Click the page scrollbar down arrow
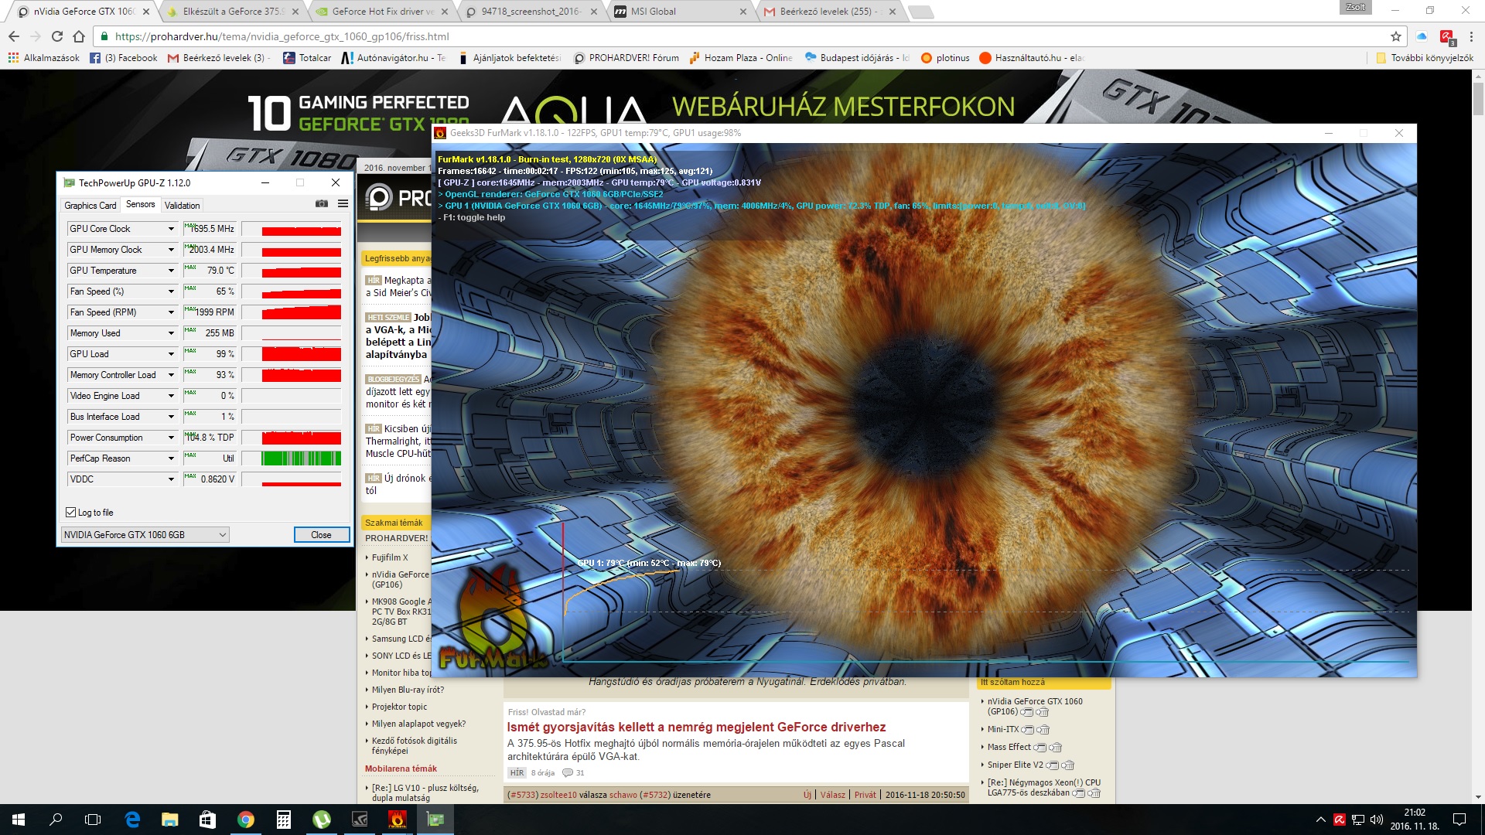 click(x=1478, y=797)
